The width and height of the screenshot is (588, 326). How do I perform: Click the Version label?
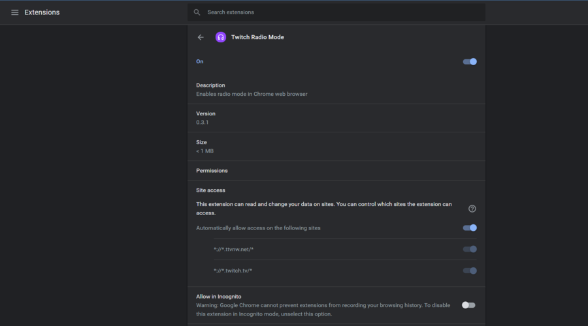click(x=206, y=113)
